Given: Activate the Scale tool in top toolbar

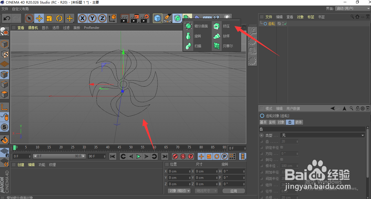Looking at the screenshot, I should pyautogui.click(x=49, y=19).
